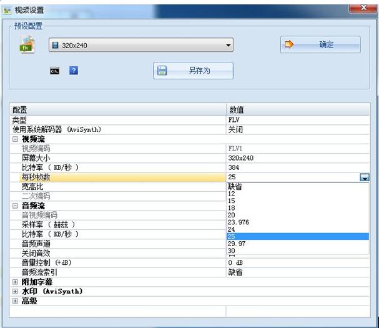The image size is (379, 328).
Task: Select 23.976 frame rate option
Action: coord(239,222)
